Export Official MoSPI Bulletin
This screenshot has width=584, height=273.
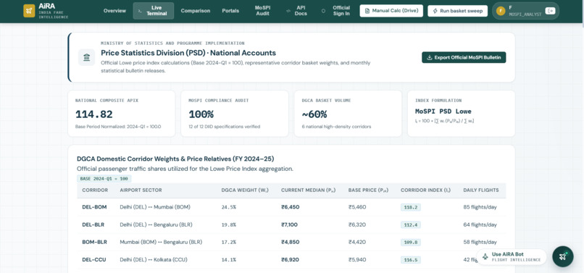tap(464, 57)
